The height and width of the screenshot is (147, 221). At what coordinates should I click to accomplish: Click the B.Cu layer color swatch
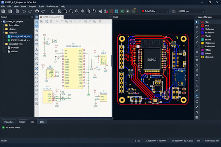(202, 26)
